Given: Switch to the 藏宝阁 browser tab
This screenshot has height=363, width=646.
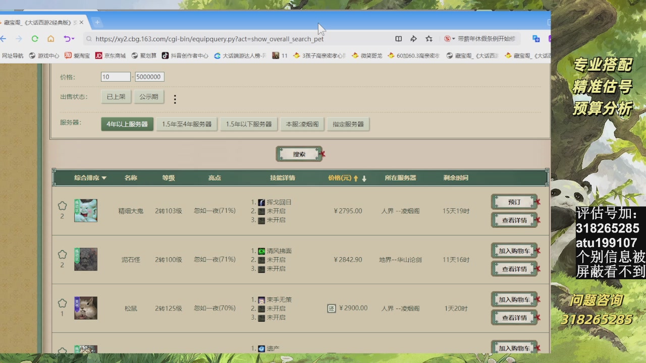Looking at the screenshot, I should pyautogui.click(x=40, y=23).
